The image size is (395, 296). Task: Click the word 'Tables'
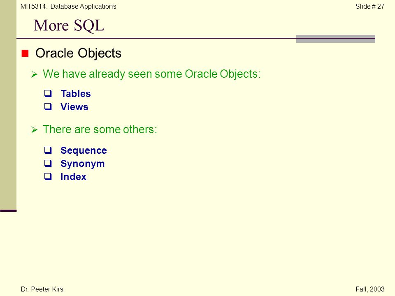click(x=76, y=94)
